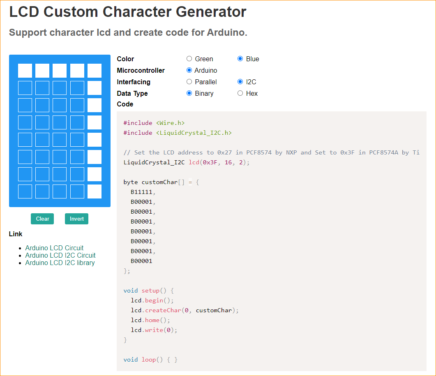
Task: Switch interfacing to Parallel
Action: 189,82
